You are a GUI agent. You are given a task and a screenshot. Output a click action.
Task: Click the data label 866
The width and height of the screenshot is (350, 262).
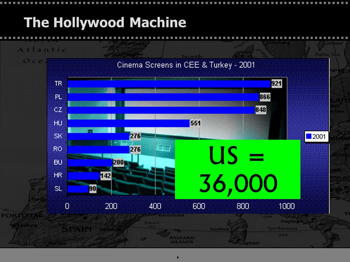265,97
